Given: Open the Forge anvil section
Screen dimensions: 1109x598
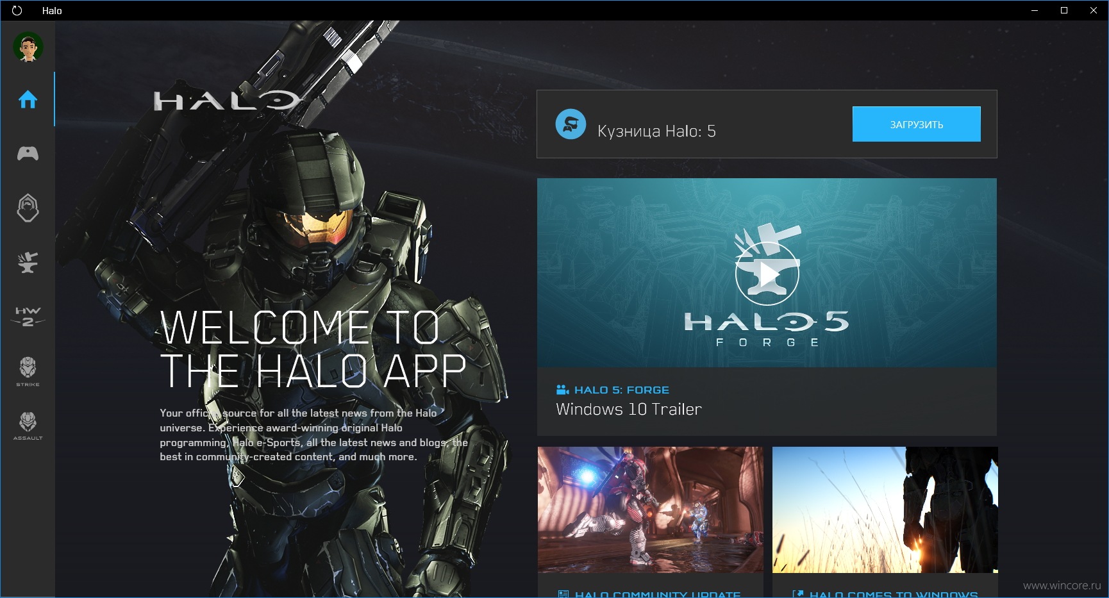Looking at the screenshot, I should coord(28,262).
